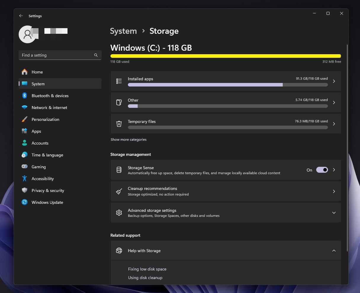Open the Apps settings category
Viewport: 360px width, 293px height.
click(x=60, y=131)
